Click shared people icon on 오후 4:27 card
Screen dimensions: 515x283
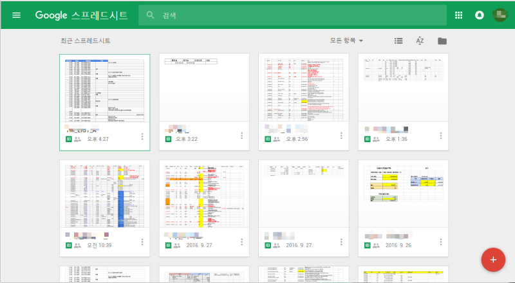click(77, 139)
